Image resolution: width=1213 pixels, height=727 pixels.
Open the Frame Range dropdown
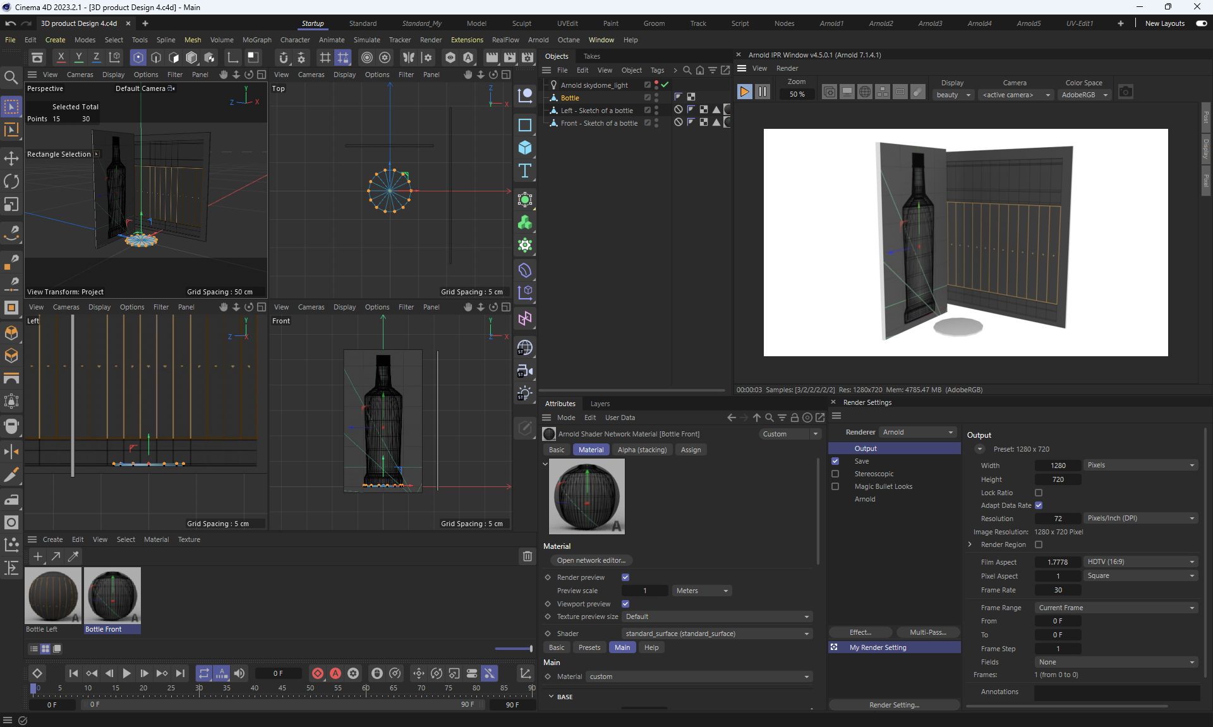point(1116,608)
